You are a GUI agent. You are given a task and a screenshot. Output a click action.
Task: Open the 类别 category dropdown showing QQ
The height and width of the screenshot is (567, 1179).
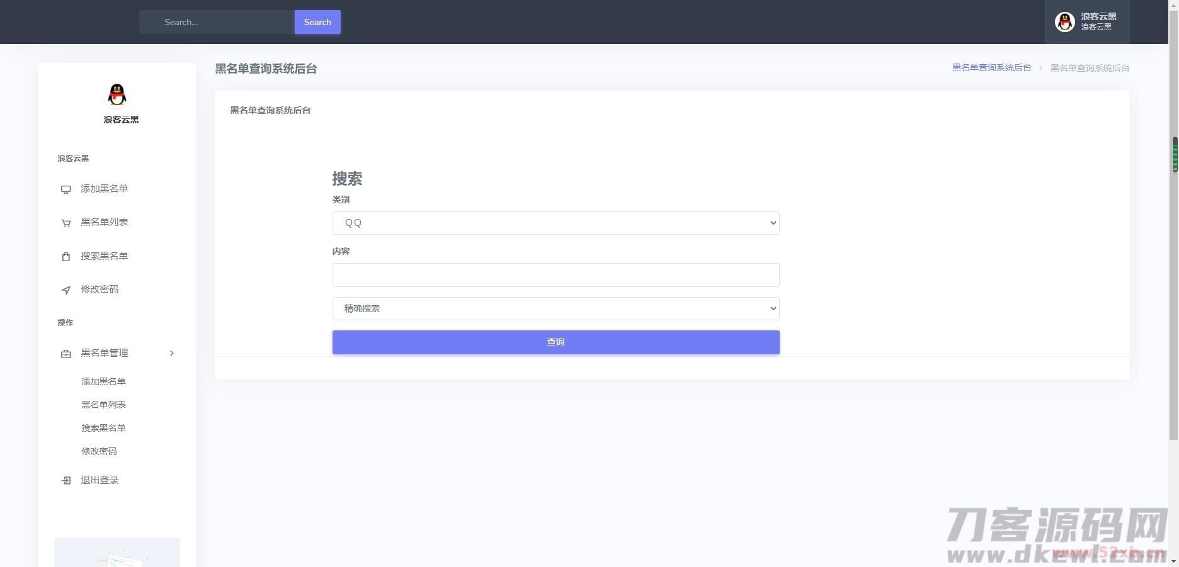click(555, 223)
